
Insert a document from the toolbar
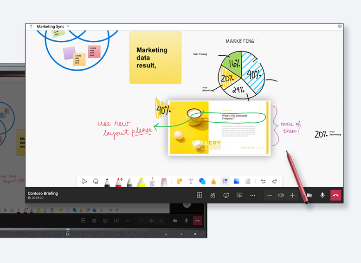pos(248,181)
